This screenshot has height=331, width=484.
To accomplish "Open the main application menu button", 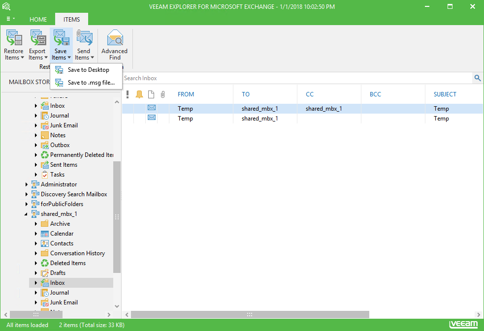I will point(10,19).
